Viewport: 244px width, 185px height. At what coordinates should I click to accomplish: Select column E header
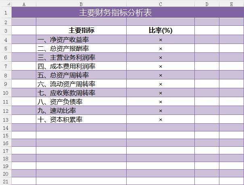tap(231, 4)
